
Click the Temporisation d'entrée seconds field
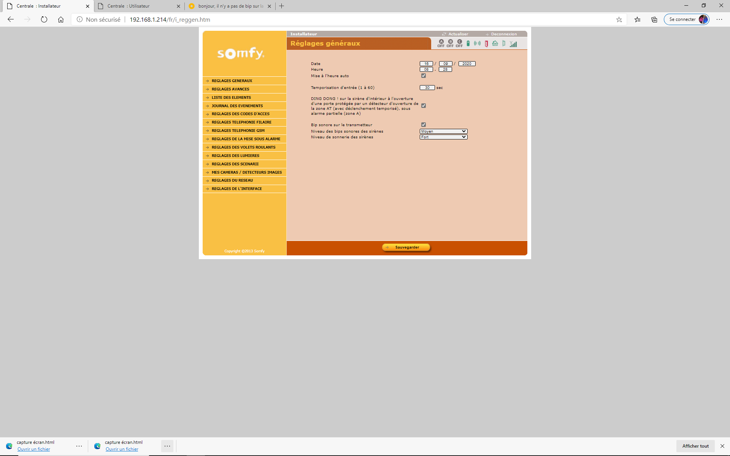[x=427, y=88]
